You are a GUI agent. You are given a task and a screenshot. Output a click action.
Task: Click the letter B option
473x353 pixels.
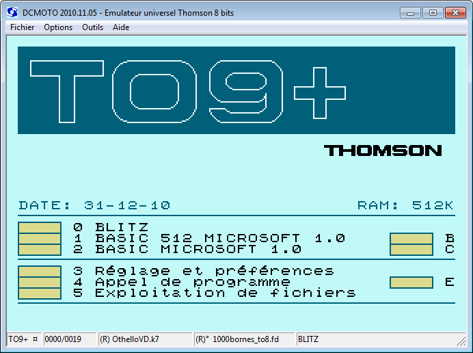coord(450,238)
